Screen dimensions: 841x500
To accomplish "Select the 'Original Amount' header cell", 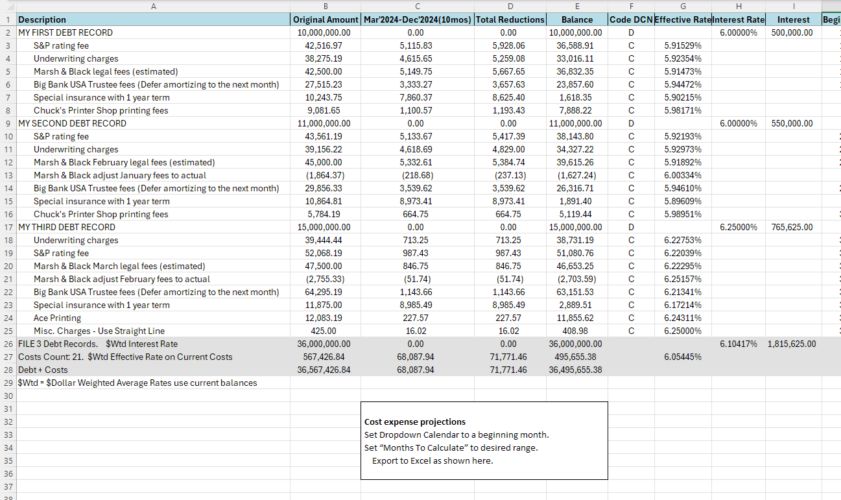I will [x=325, y=19].
